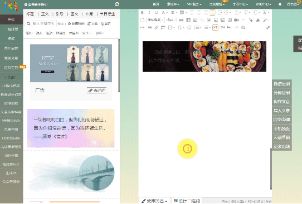Viewport: 302px width, 204px height.
Task: Apply bold formatting in editor toolbar
Action: point(142,13)
